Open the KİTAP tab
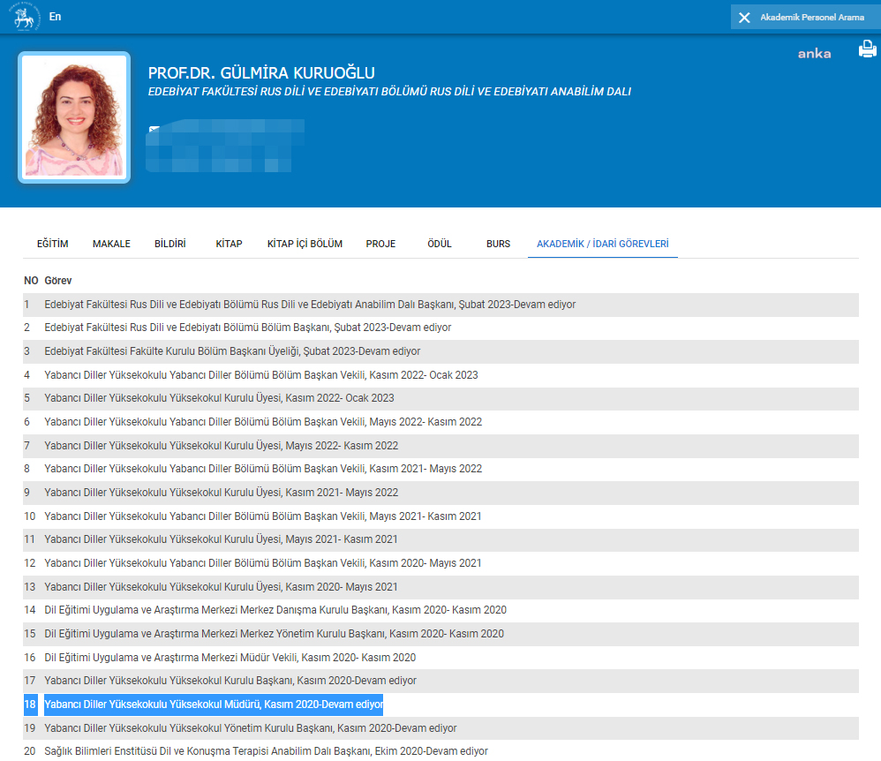Screen dimensions: 881x761 coord(230,244)
